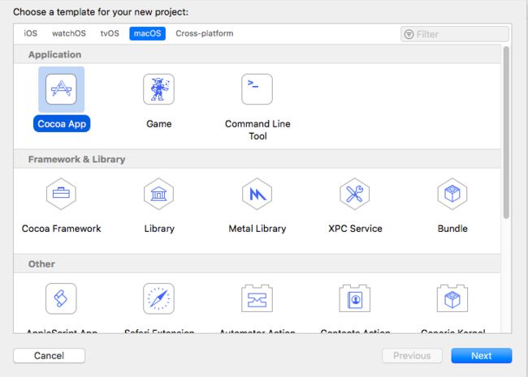528x377 pixels.
Task: Click the Bundle label text
Action: click(452, 229)
